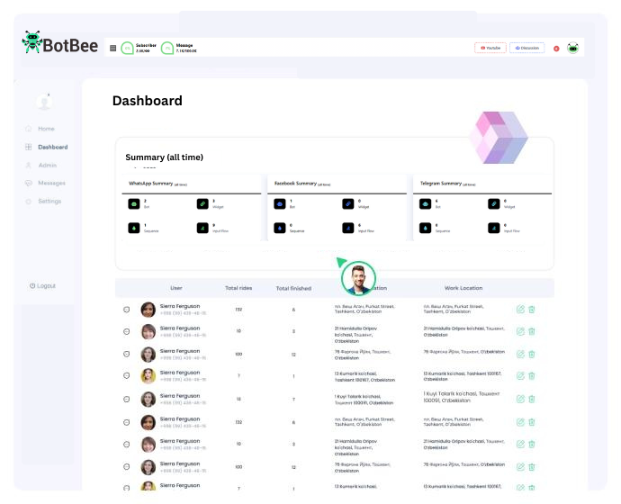Toggle the second user row selector
Screen dimensions: 621x504
point(127,331)
